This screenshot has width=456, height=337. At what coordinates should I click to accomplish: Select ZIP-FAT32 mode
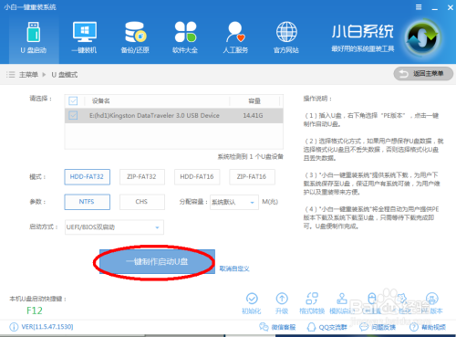[142, 177]
